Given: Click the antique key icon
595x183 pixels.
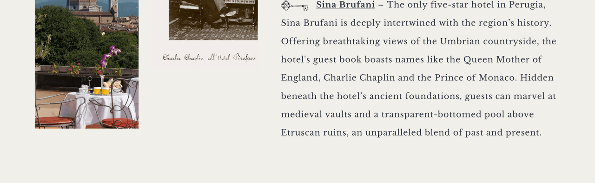Looking at the screenshot, I should coord(295,6).
